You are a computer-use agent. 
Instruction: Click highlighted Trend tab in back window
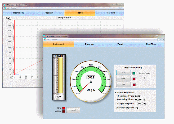(x=80, y=13)
